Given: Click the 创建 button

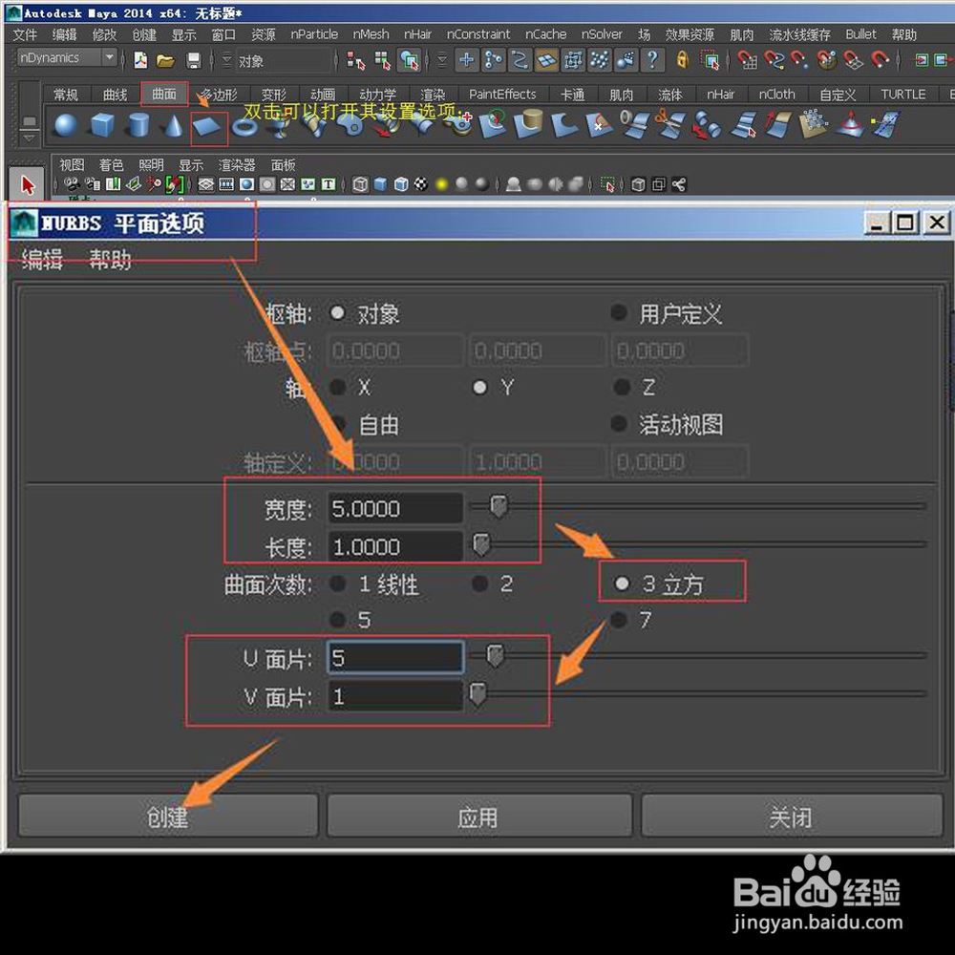Looking at the screenshot, I should pyautogui.click(x=167, y=817).
